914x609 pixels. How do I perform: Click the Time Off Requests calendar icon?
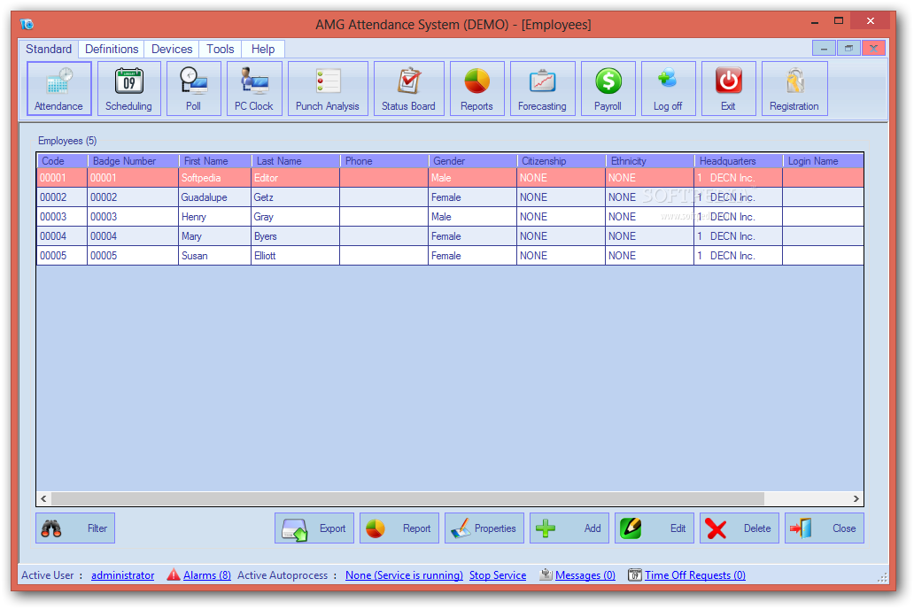click(635, 574)
